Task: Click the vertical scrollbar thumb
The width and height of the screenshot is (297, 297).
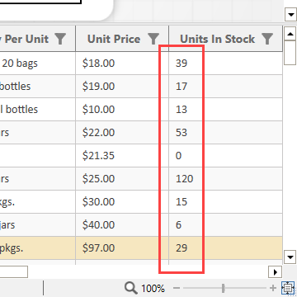Action: (290, 53)
